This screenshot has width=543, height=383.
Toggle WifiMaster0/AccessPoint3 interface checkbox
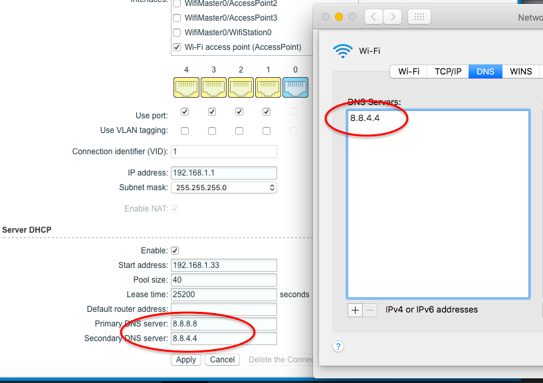point(177,18)
